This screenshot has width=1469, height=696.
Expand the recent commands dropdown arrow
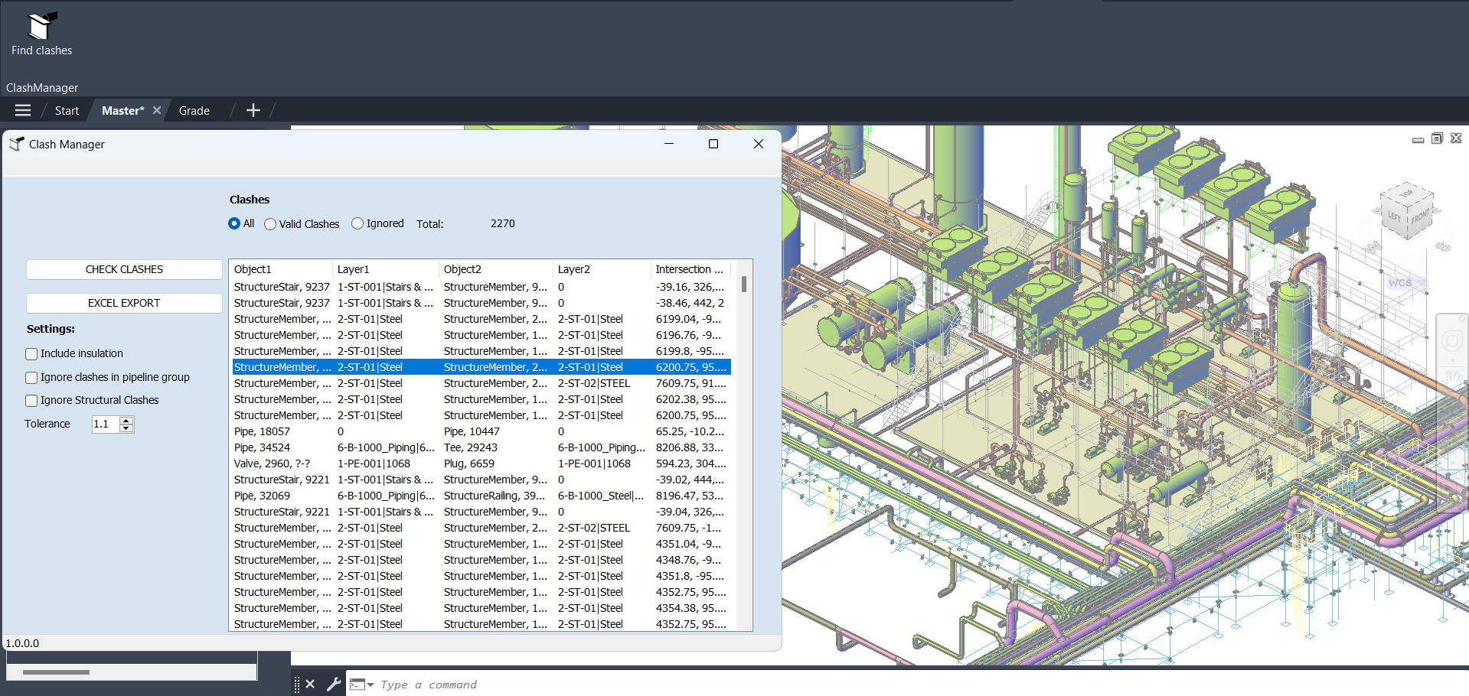point(371,685)
